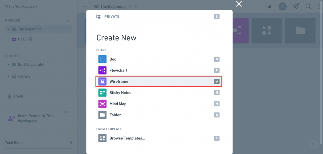Click the shapes templates tile in background
Image resolution: width=323 pixels, height=154 pixels.
(x=267, y=30)
